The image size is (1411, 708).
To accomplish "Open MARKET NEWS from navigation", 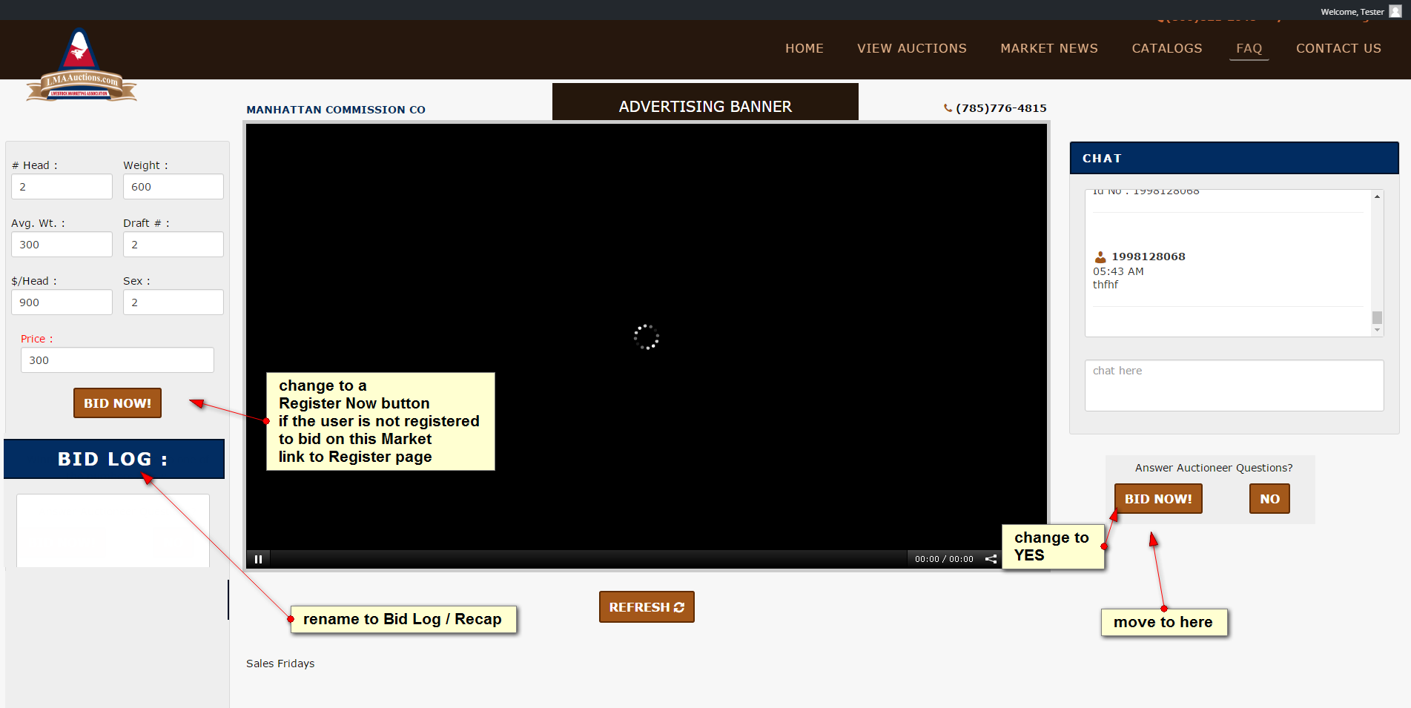I will (x=1049, y=48).
